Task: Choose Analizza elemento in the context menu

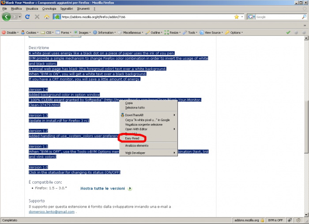Action: [x=149, y=146]
